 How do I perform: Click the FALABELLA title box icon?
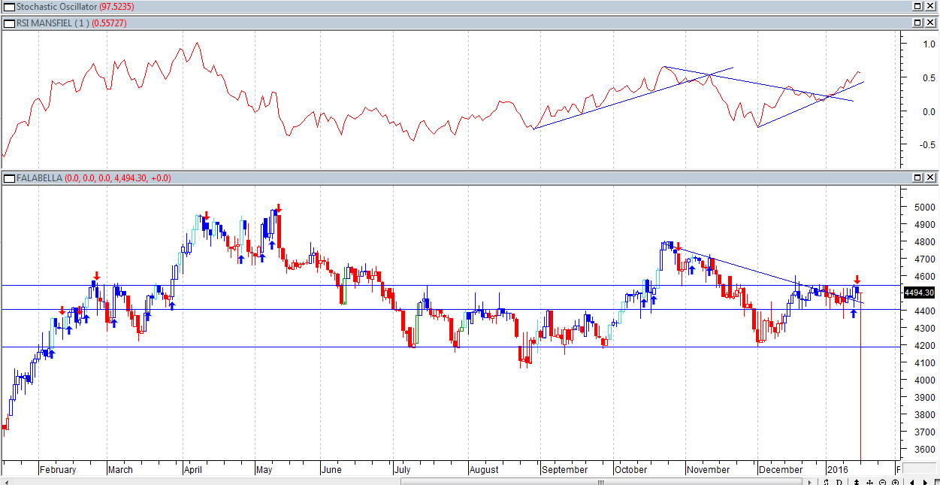pyautogui.click(x=9, y=178)
